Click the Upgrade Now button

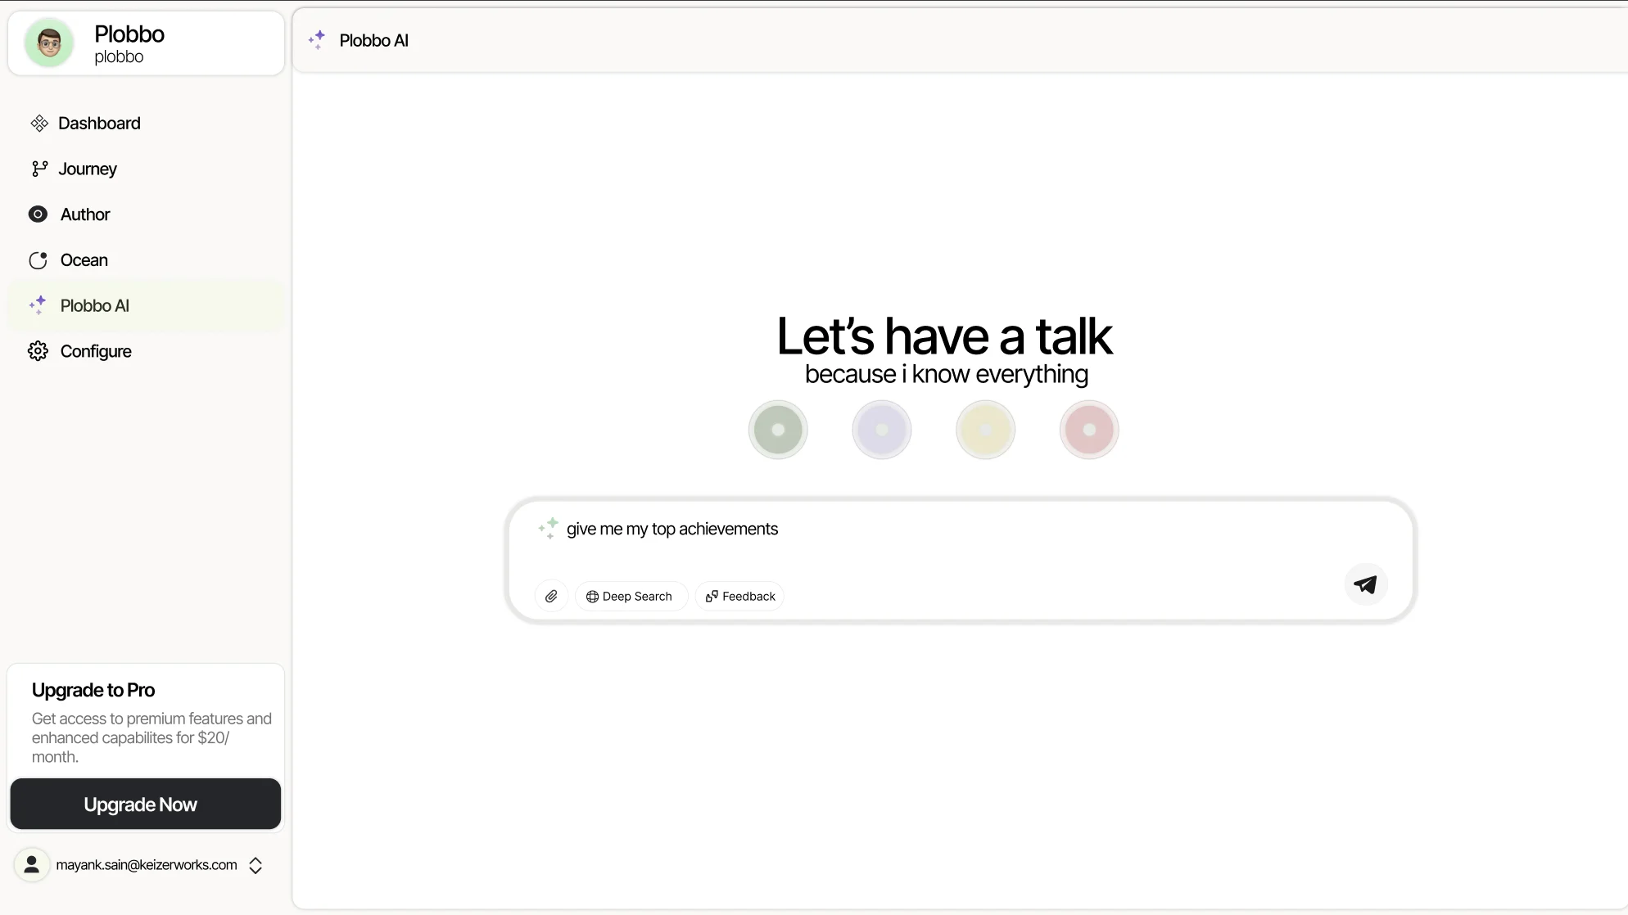click(146, 805)
